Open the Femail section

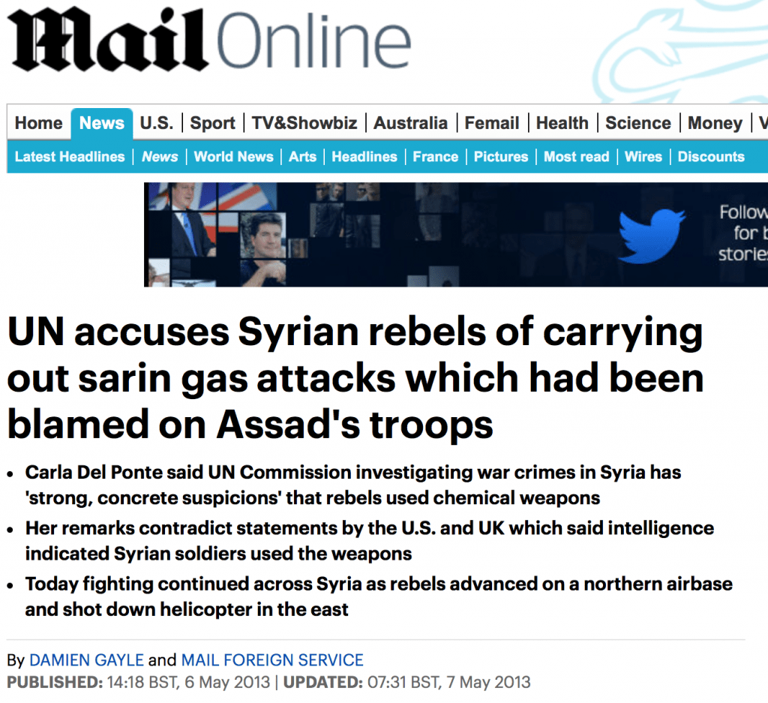click(x=492, y=122)
